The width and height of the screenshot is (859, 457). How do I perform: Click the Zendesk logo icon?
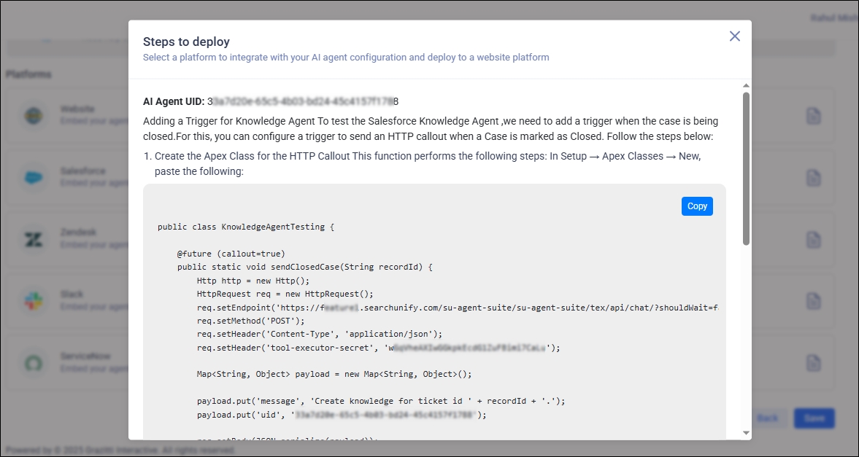[x=34, y=239]
